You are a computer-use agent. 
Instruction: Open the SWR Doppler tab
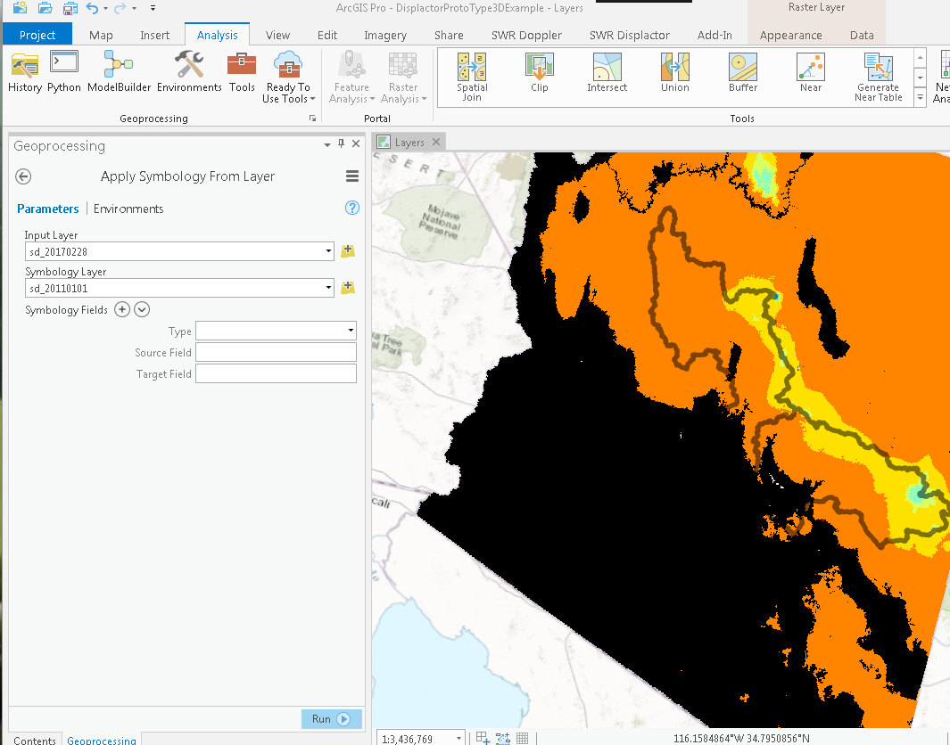click(526, 35)
